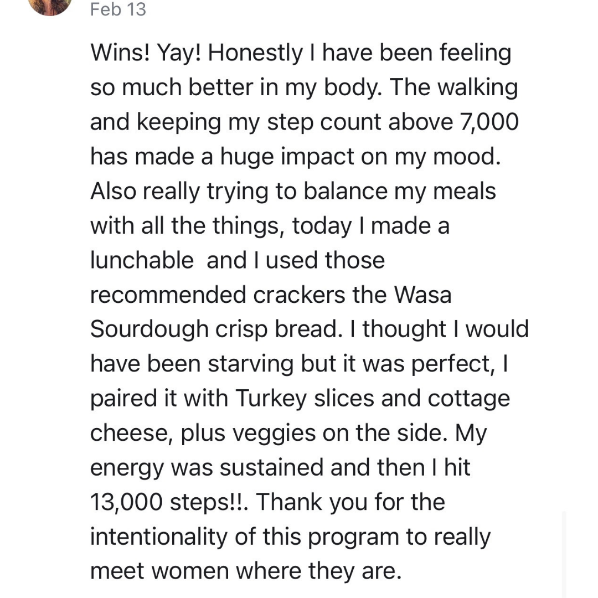Click the word energy in the message

pyautogui.click(x=127, y=468)
